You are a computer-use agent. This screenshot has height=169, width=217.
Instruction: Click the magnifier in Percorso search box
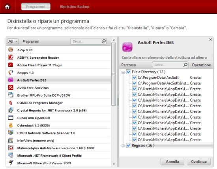[185, 65]
